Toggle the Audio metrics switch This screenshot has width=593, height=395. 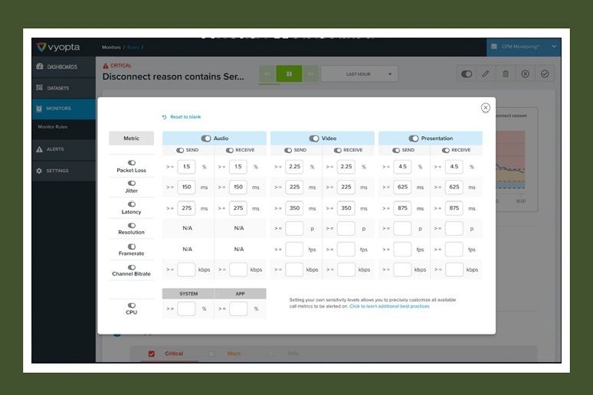[x=205, y=139]
